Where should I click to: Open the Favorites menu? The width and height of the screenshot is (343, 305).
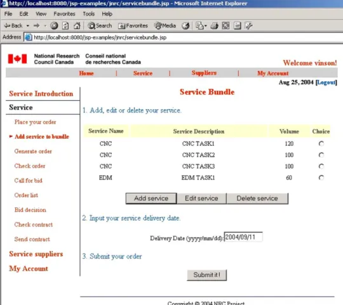click(64, 14)
